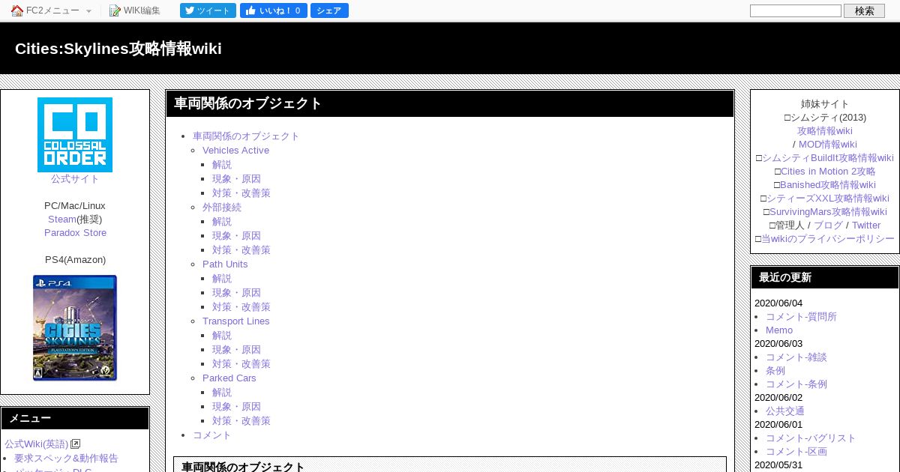Open recent update コメント-バグリスト

coord(811,438)
